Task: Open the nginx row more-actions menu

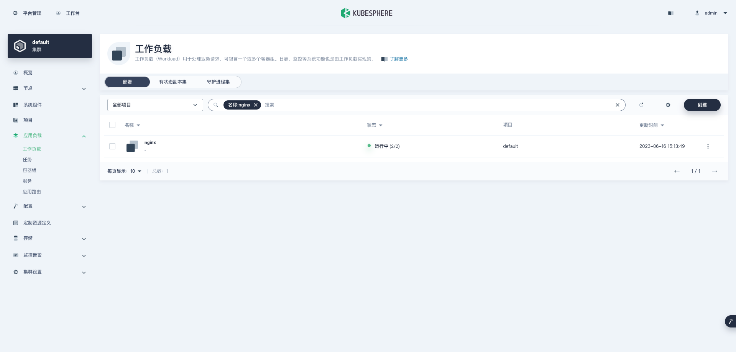Action: pos(708,146)
